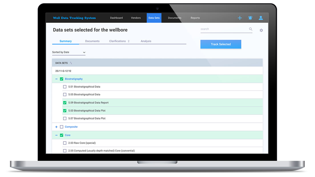Screen dimensions: 315x177
Task: Go to the Dashboard menu
Action: [116, 18]
